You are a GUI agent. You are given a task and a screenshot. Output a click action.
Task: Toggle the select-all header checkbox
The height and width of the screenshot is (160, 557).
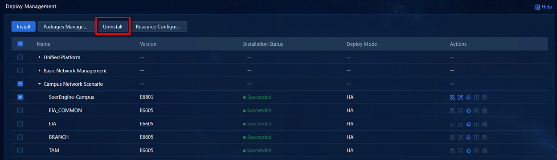coord(20,44)
